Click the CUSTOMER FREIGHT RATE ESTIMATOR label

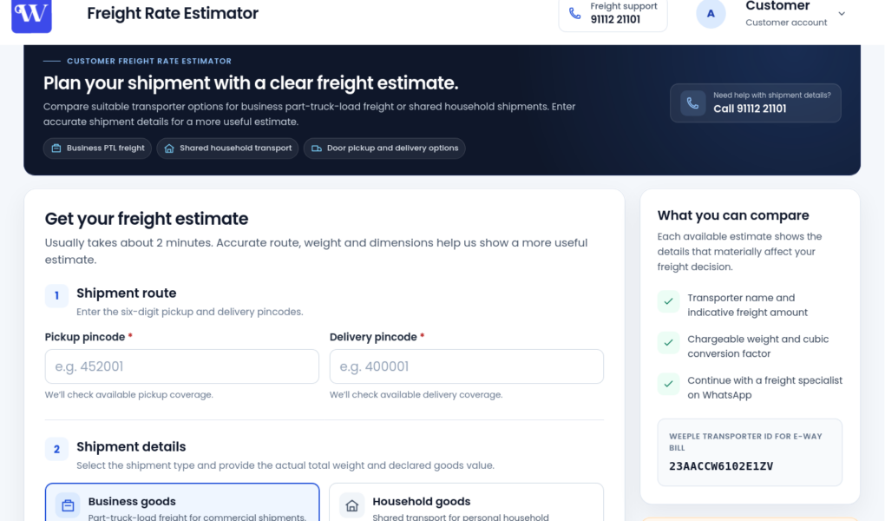(x=149, y=61)
